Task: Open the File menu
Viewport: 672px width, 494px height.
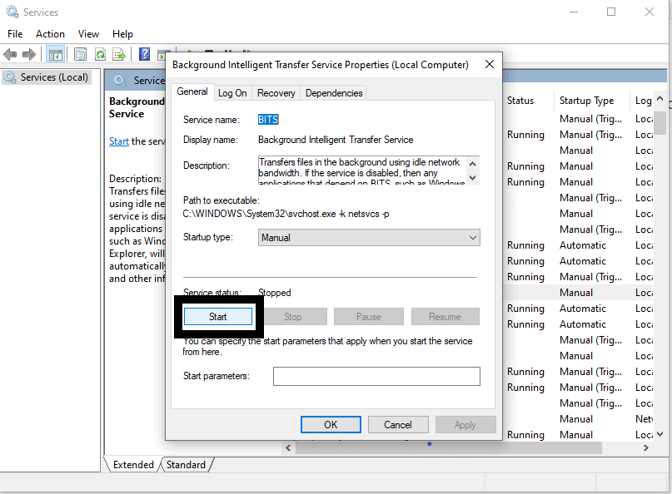Action: [x=15, y=34]
